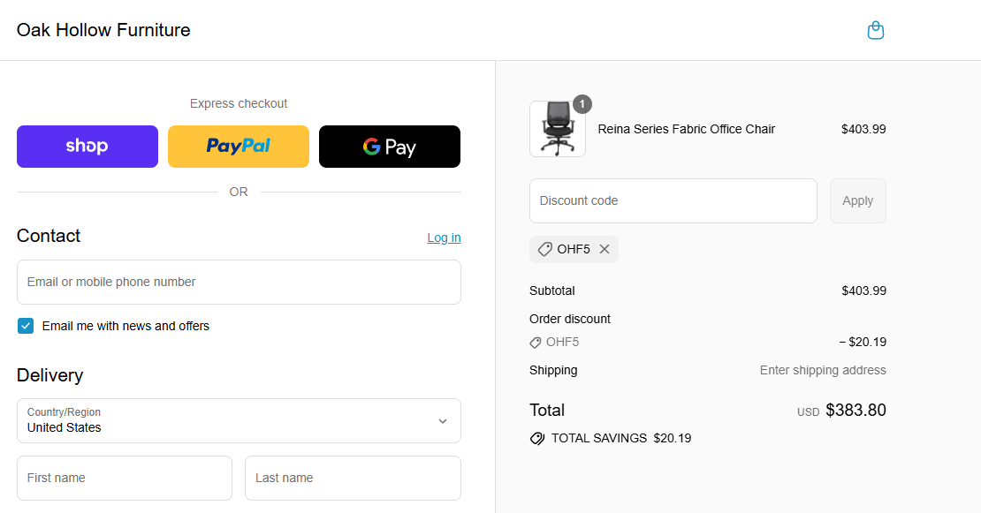Pay with Shop Pay express checkout

(87, 147)
